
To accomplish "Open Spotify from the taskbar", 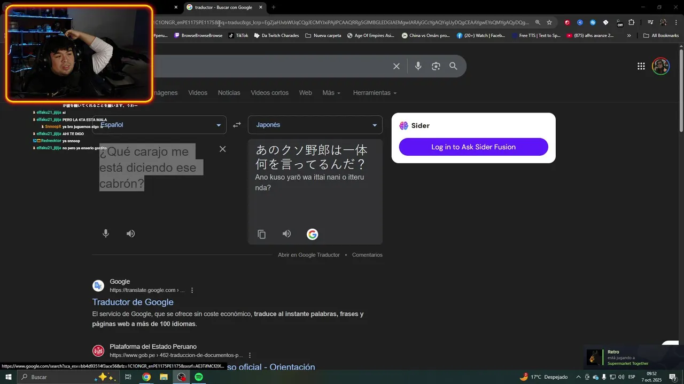I will click(x=199, y=377).
